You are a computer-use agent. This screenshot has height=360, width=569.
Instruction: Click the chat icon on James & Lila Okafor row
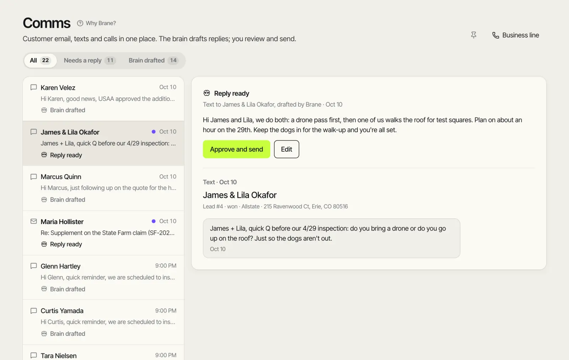click(x=34, y=132)
